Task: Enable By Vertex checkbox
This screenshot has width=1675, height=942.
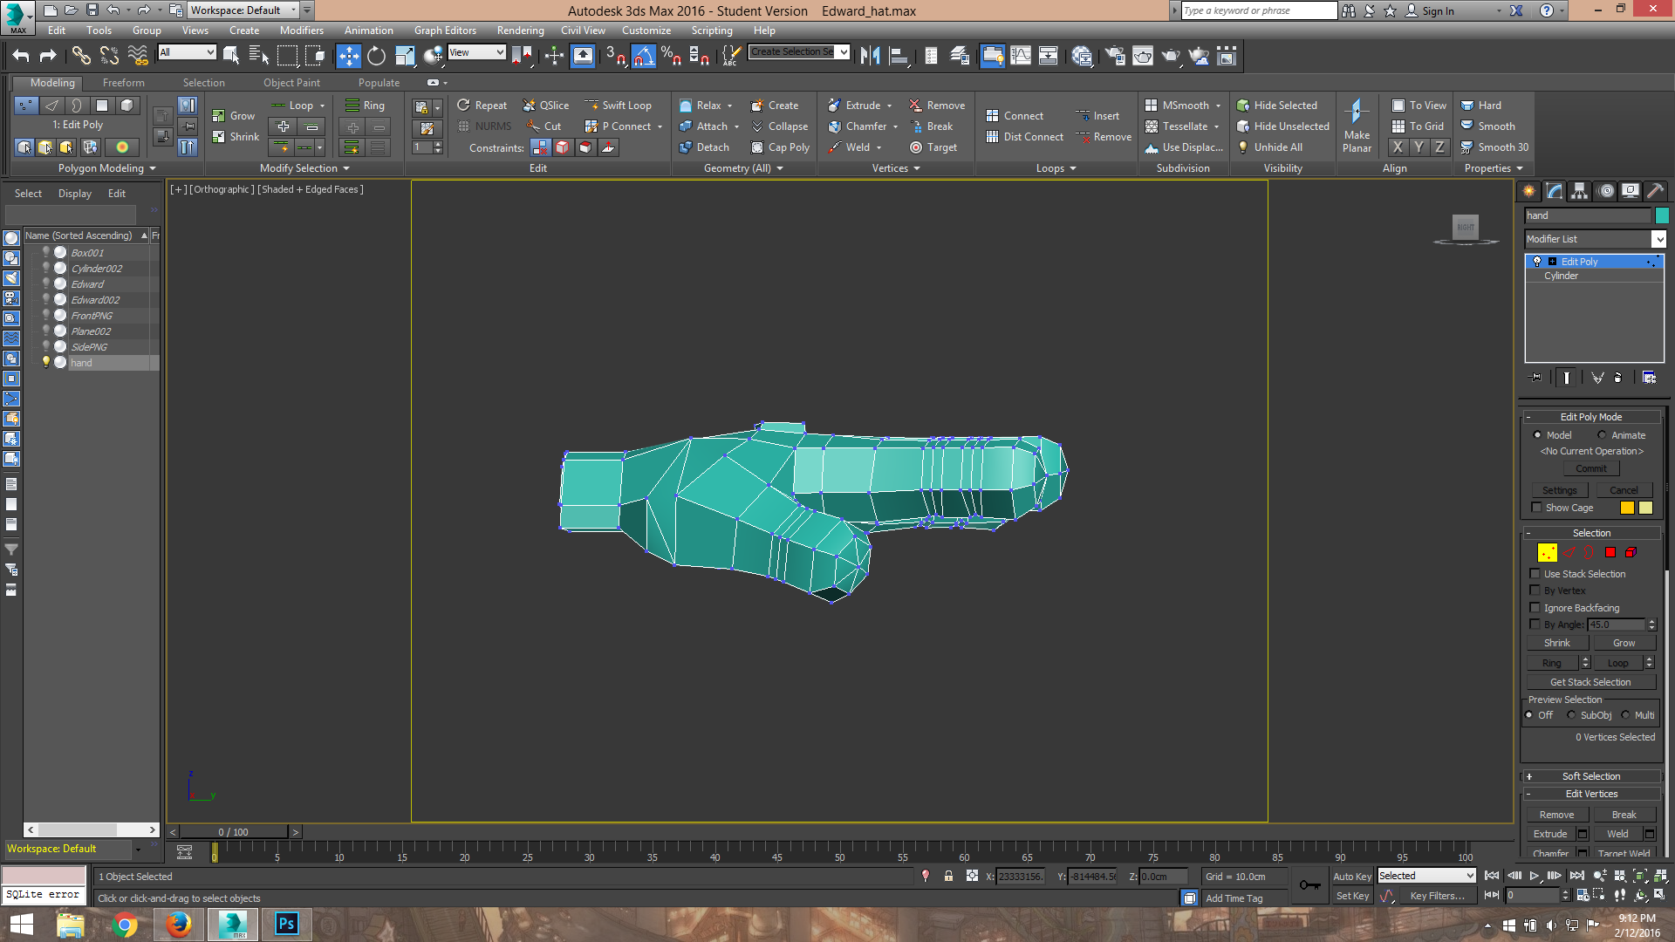Action: click(1535, 590)
